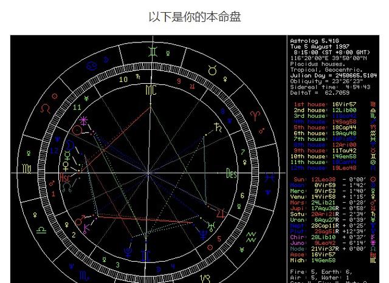Select the magenta Juno asterisk glyph
The width and height of the screenshot is (389, 283).
point(83,121)
